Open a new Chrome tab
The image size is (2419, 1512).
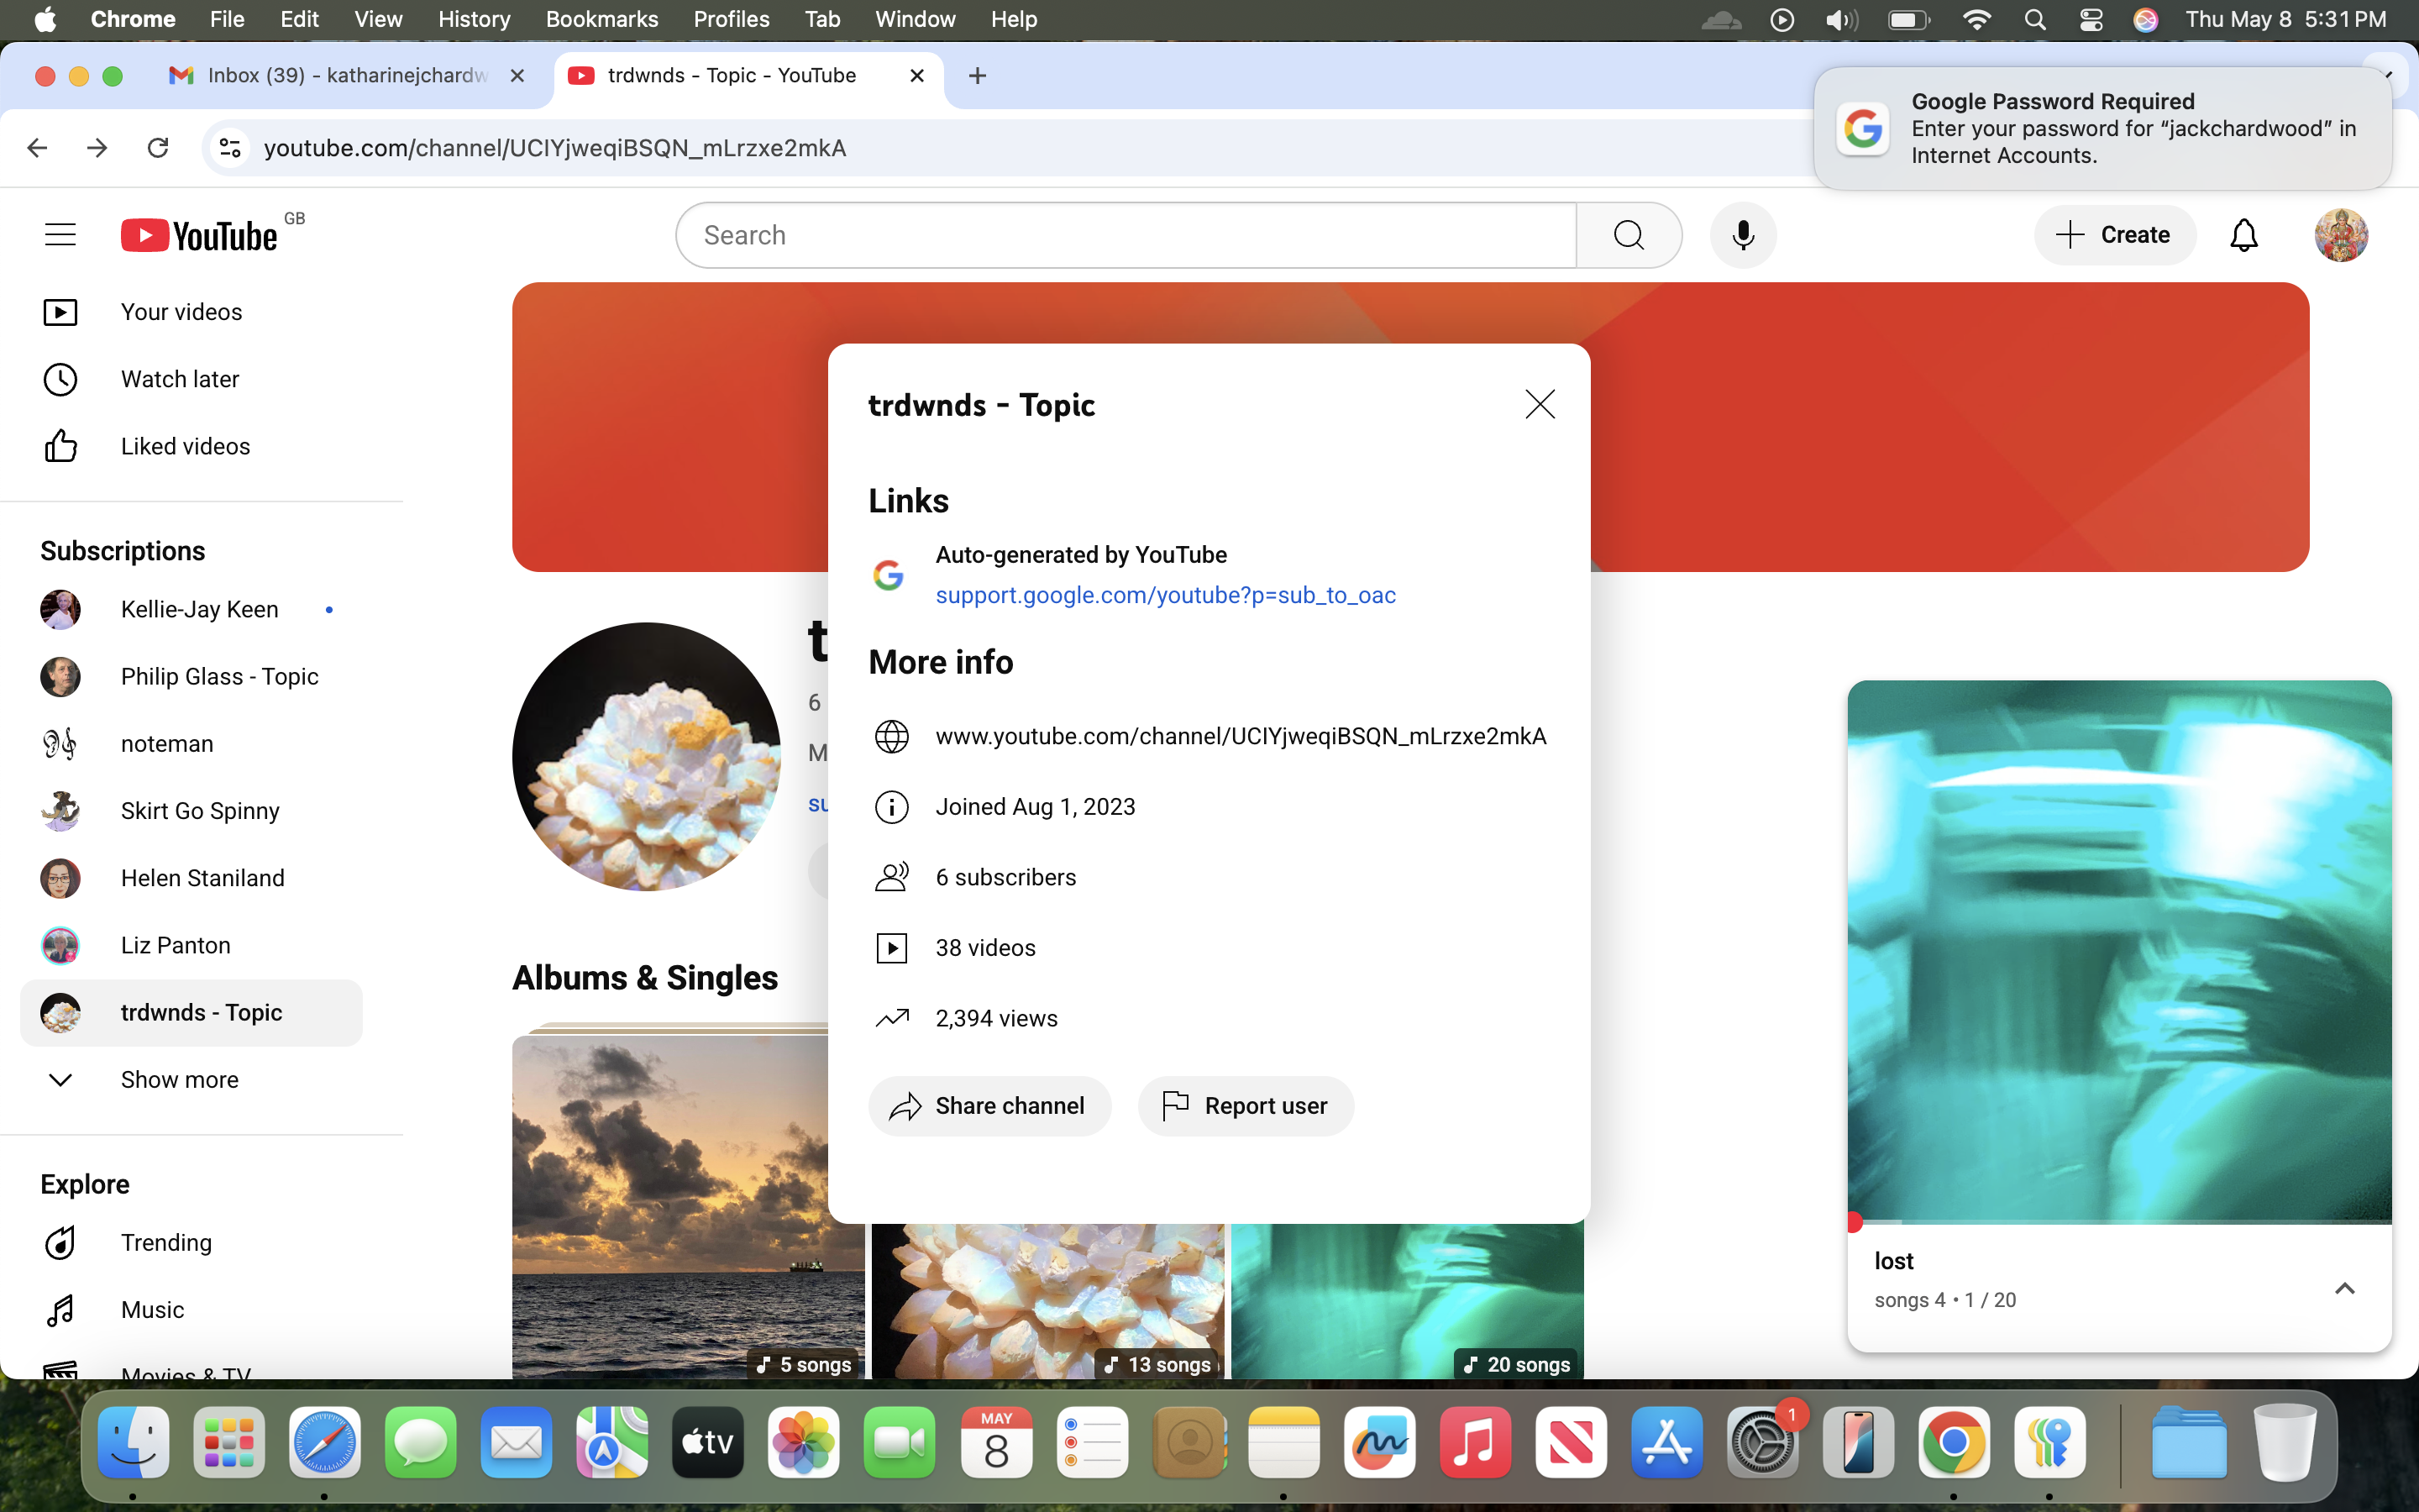978,75
